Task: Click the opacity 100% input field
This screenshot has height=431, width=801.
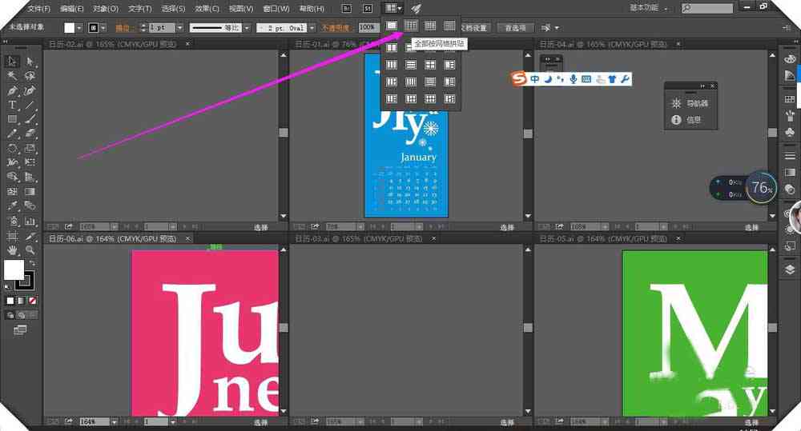Action: (368, 27)
